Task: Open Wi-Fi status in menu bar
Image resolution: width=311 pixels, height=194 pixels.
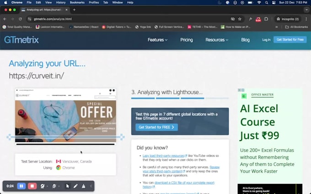Action: click(259, 3)
